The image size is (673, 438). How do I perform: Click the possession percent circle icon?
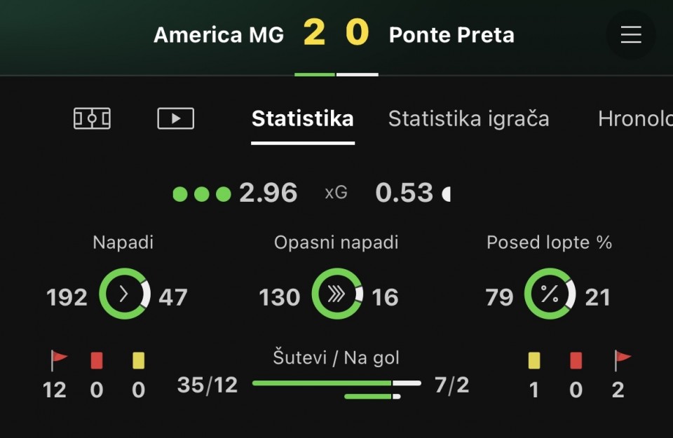[x=550, y=294]
